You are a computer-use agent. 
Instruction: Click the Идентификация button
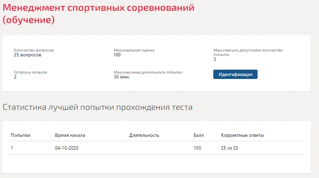pos(235,74)
